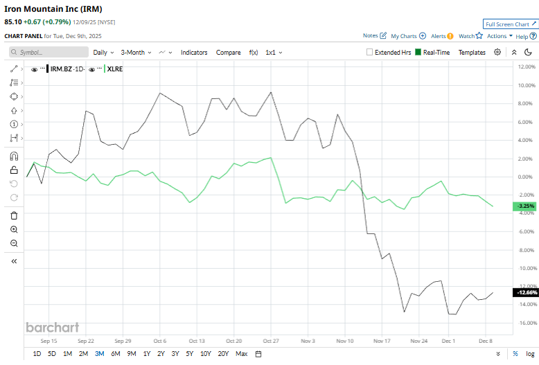Expand shapes tool variations arrow
Image resolution: width=539 pixels, height=365 pixels.
pos(21,96)
